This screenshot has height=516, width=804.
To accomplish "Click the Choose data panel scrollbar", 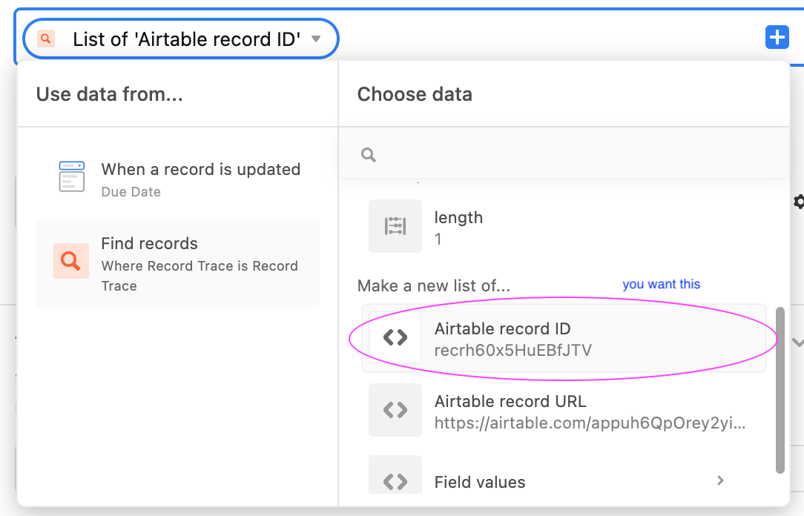I will pyautogui.click(x=780, y=391).
